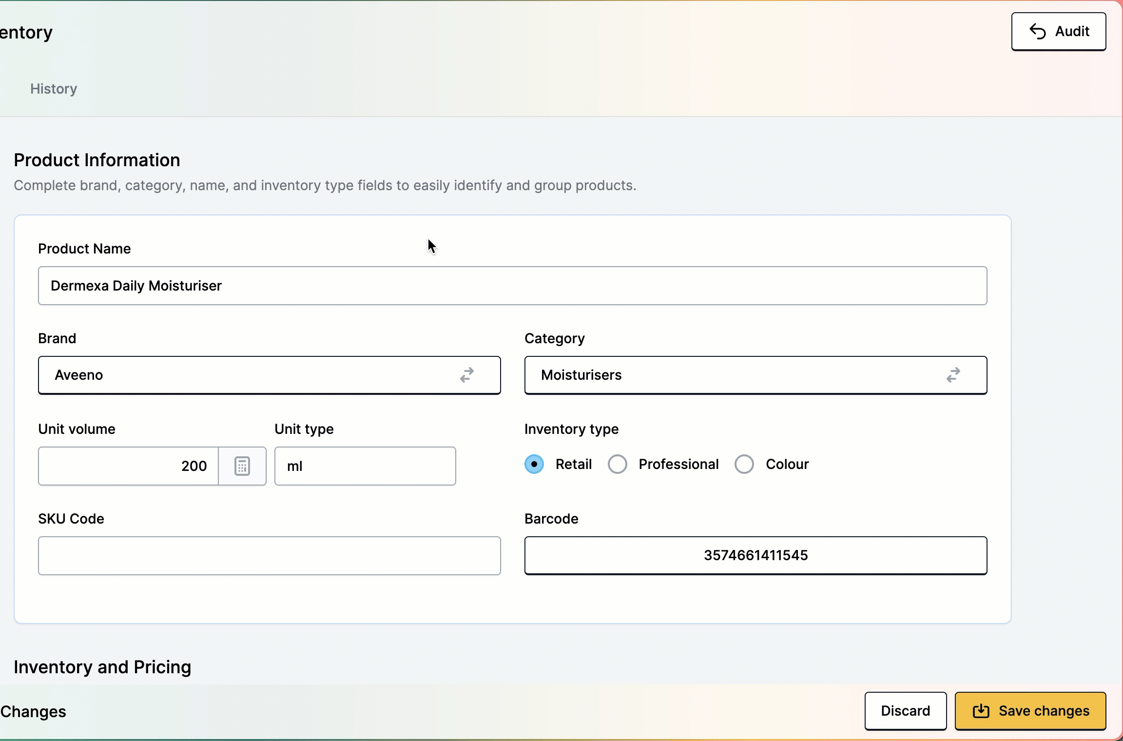The image size is (1123, 741).
Task: Switch to the History tab
Action: point(54,89)
